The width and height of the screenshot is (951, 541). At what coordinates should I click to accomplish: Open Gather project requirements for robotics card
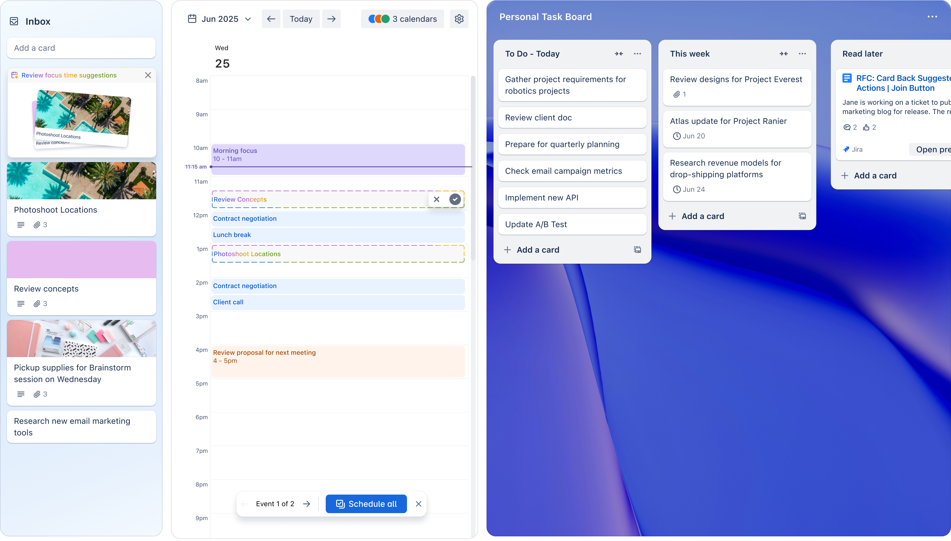coord(572,85)
